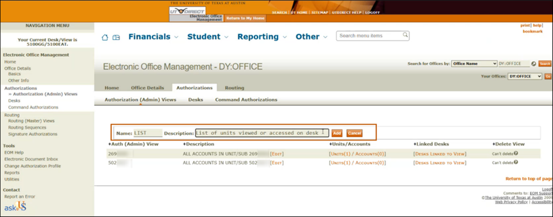Open the askUS logo link
Screen dimensions: 553x217
(x=15, y=207)
